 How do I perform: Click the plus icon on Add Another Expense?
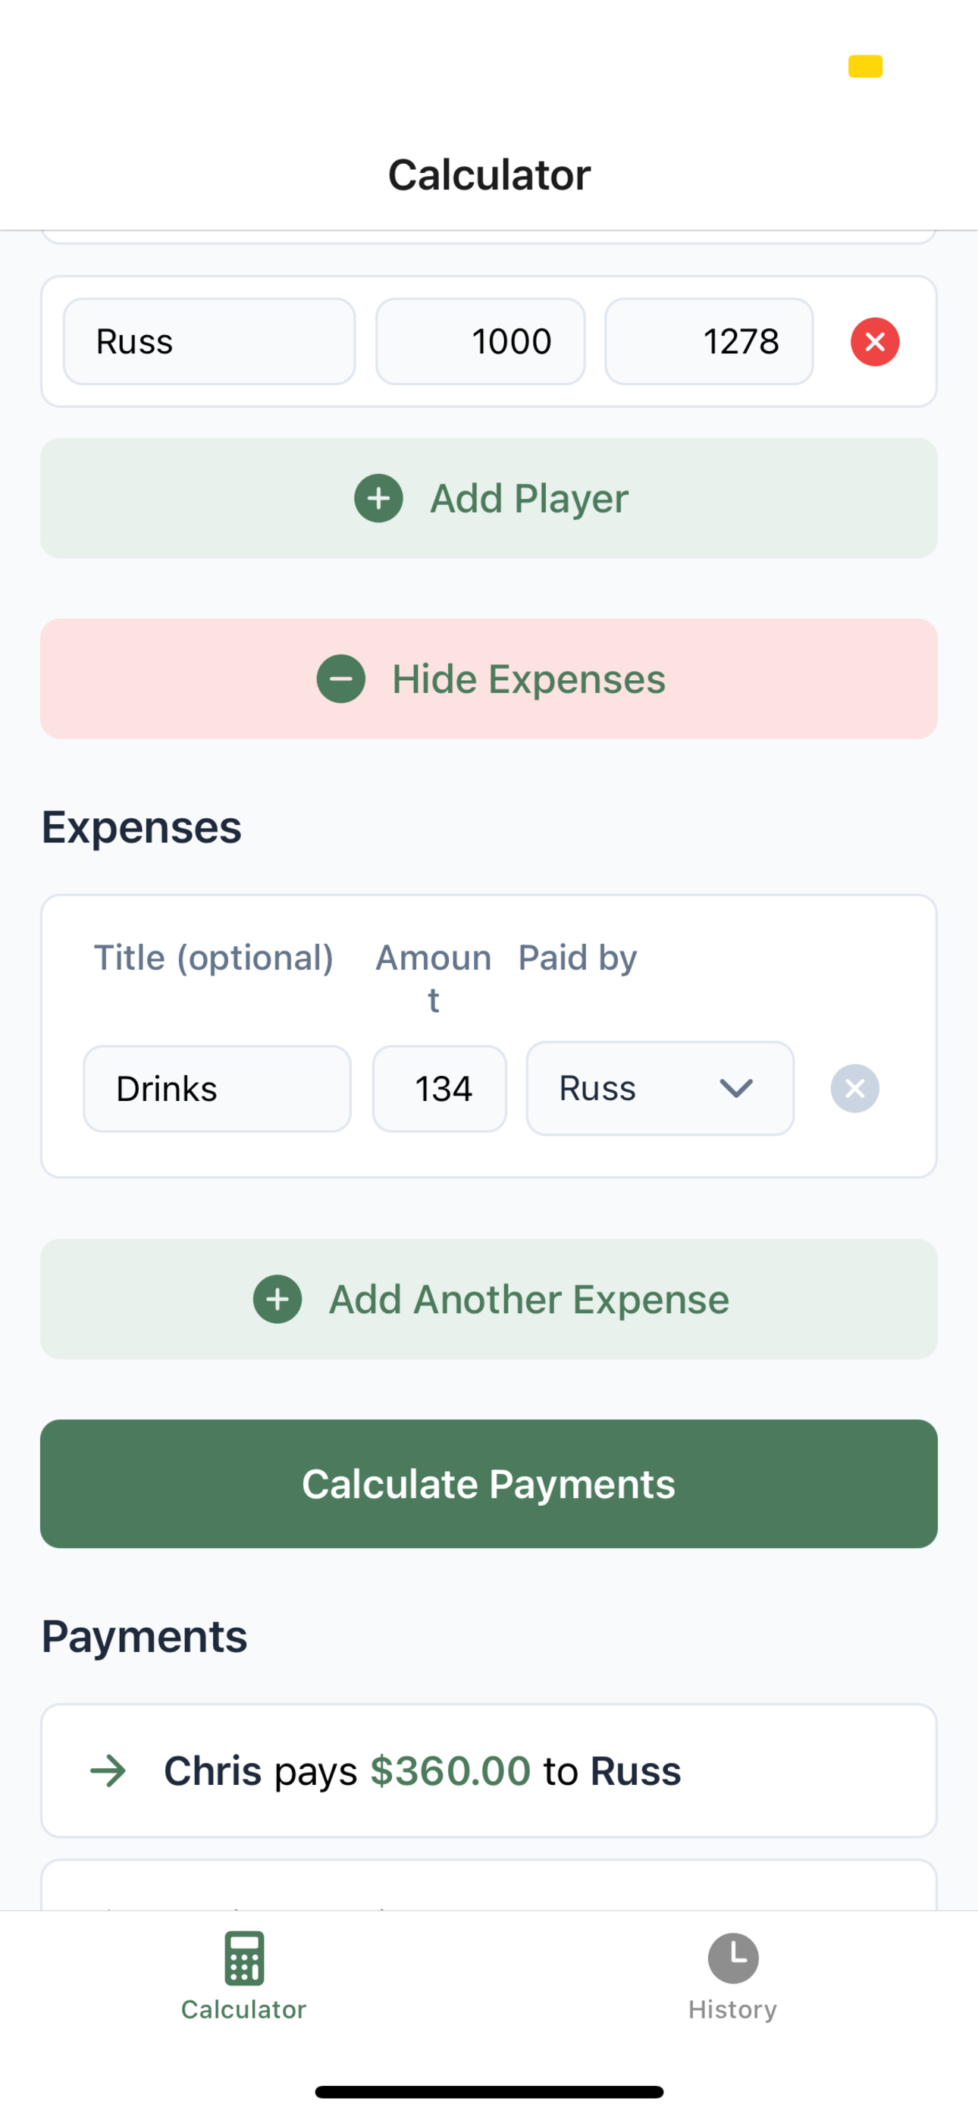[x=277, y=1299]
